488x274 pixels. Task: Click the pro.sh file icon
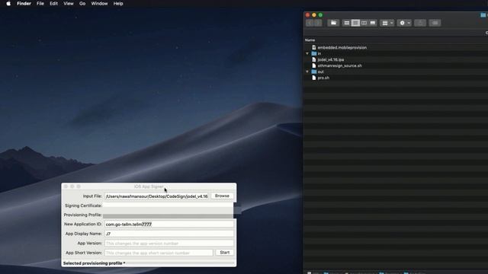314,78
